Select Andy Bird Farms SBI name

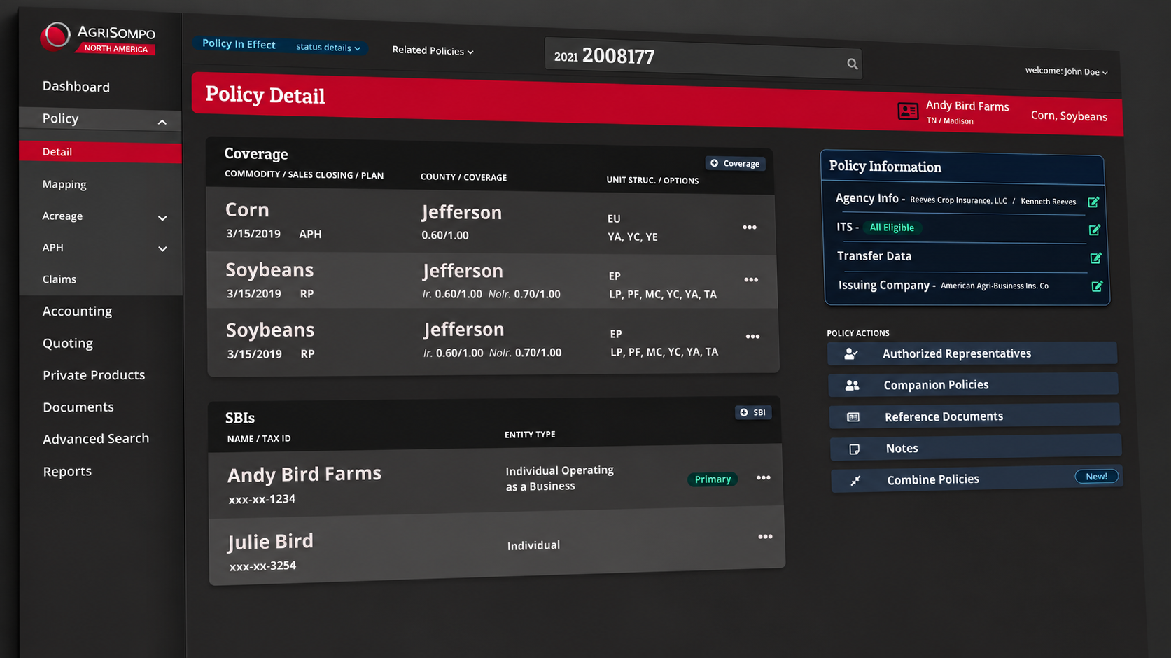[x=304, y=475]
